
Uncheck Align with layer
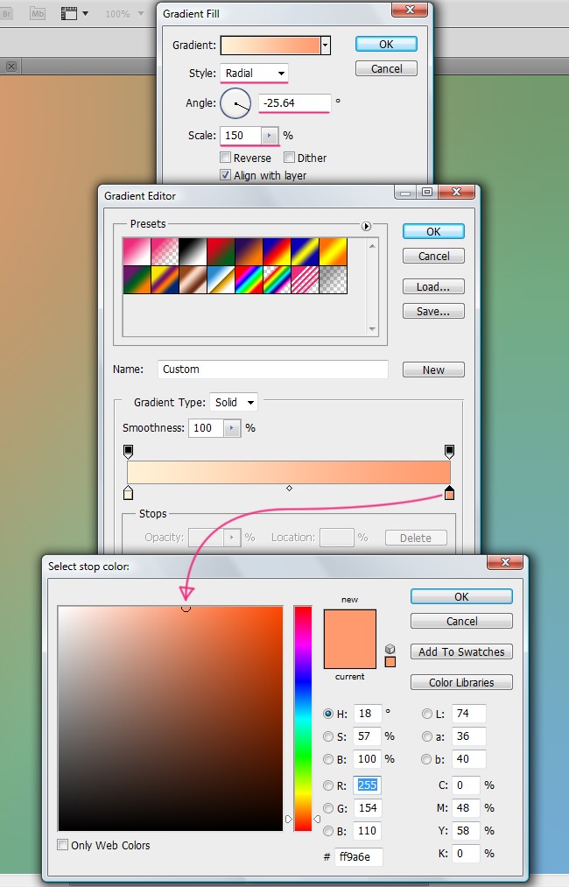click(225, 175)
